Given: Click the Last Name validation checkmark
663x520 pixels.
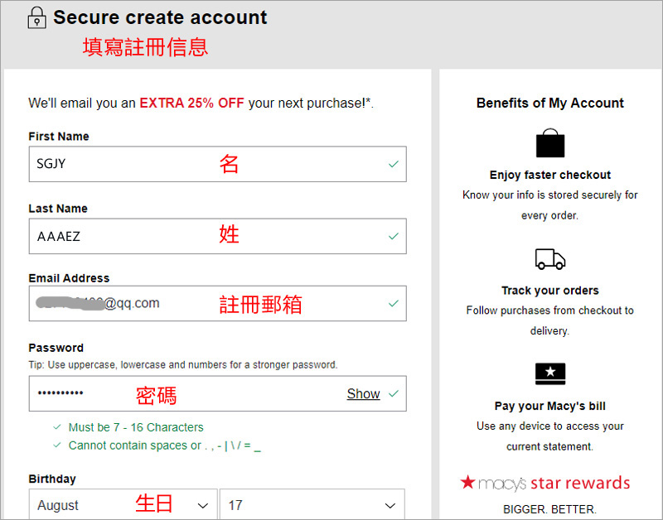Looking at the screenshot, I should click(x=394, y=236).
